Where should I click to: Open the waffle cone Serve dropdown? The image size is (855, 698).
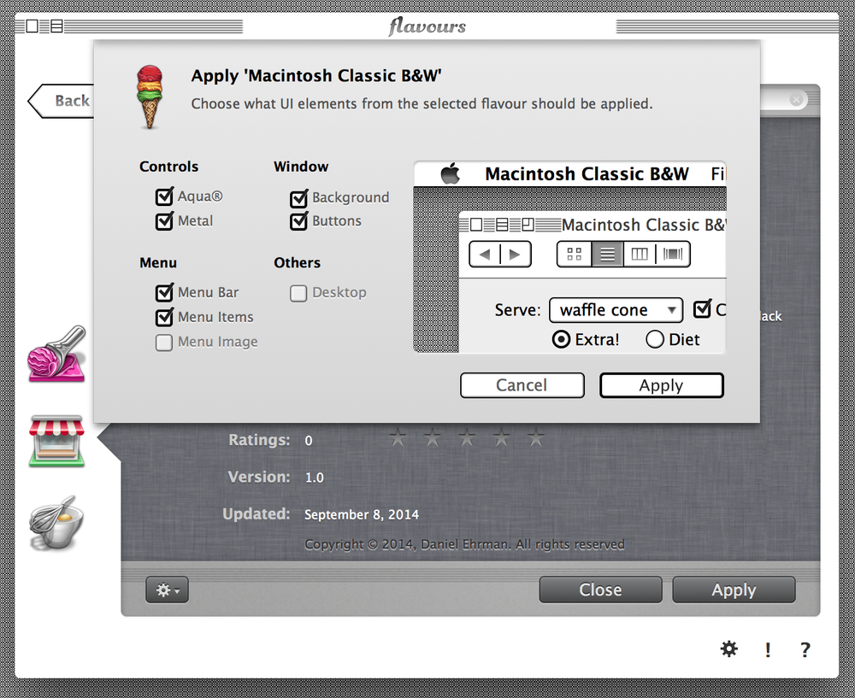(x=616, y=310)
